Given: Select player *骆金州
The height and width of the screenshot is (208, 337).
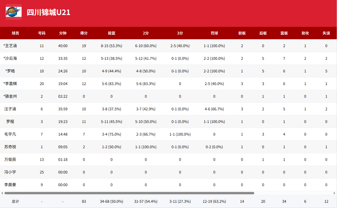Looking at the screenshot, I should (x=10, y=96).
